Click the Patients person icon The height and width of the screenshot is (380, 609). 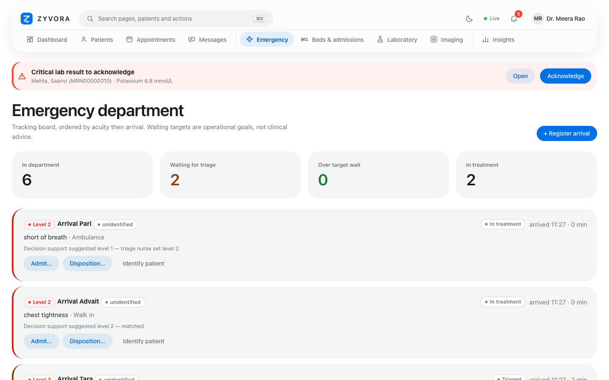point(84,39)
